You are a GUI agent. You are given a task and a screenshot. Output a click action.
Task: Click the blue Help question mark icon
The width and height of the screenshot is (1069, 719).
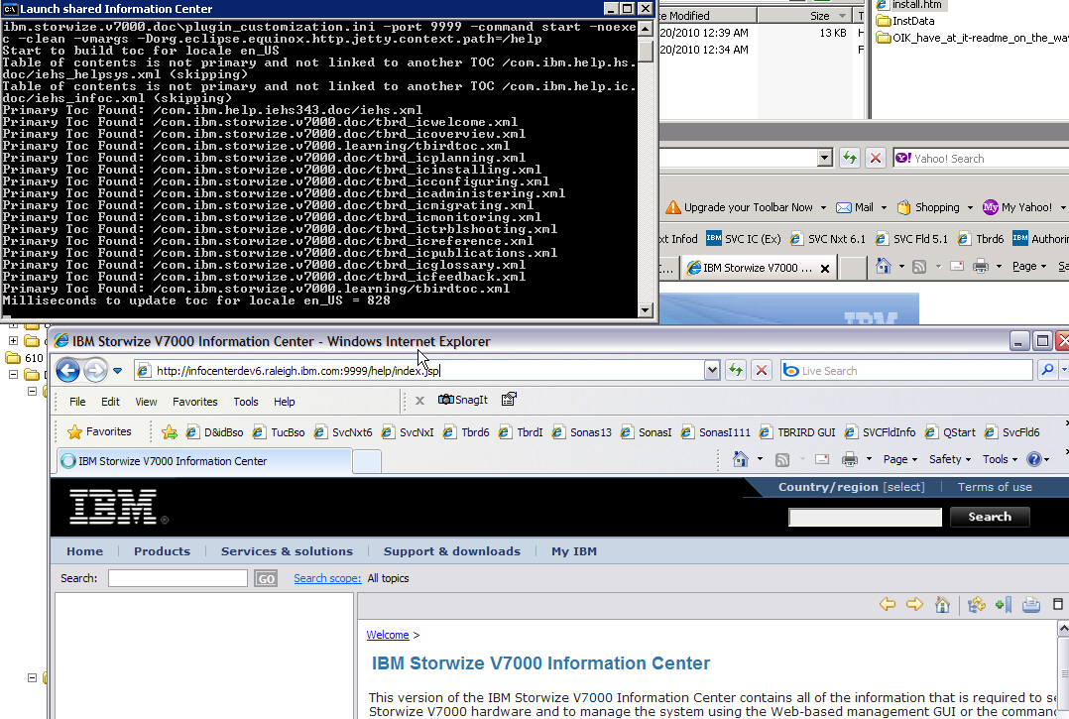1034,459
